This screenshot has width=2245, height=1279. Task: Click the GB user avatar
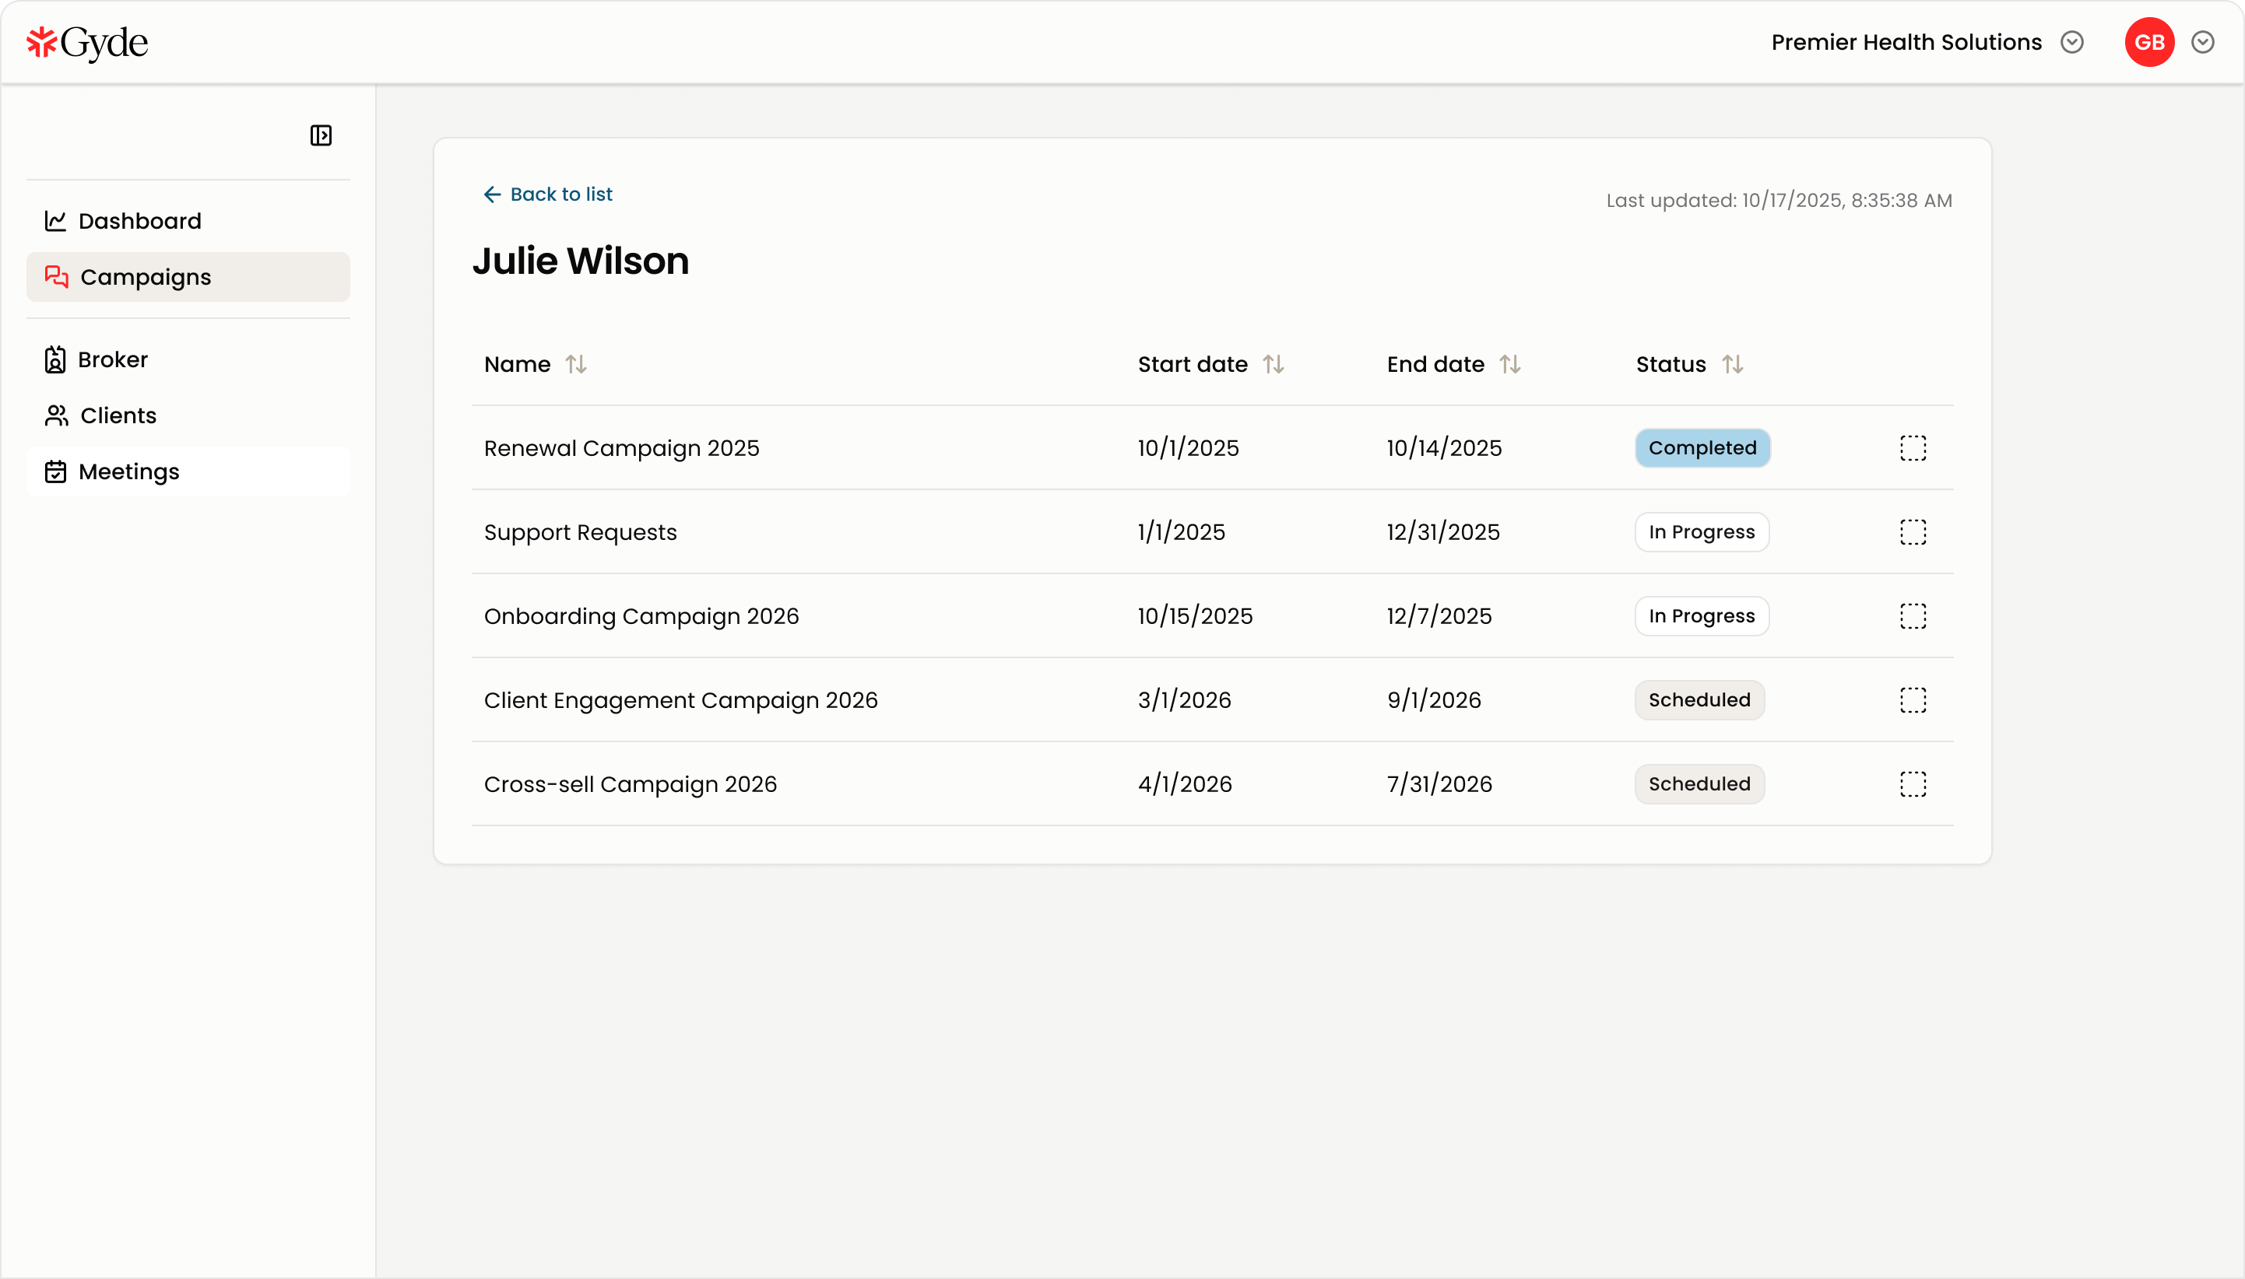point(2148,42)
